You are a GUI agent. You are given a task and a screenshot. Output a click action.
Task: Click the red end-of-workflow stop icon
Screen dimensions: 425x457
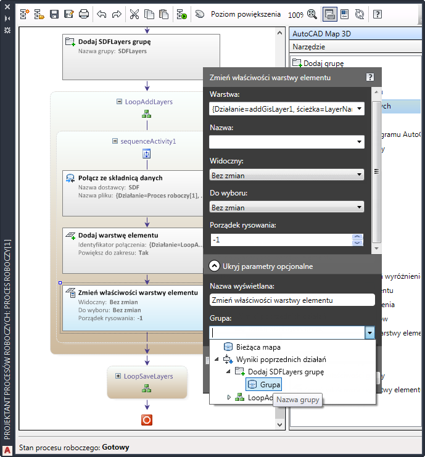(x=147, y=420)
